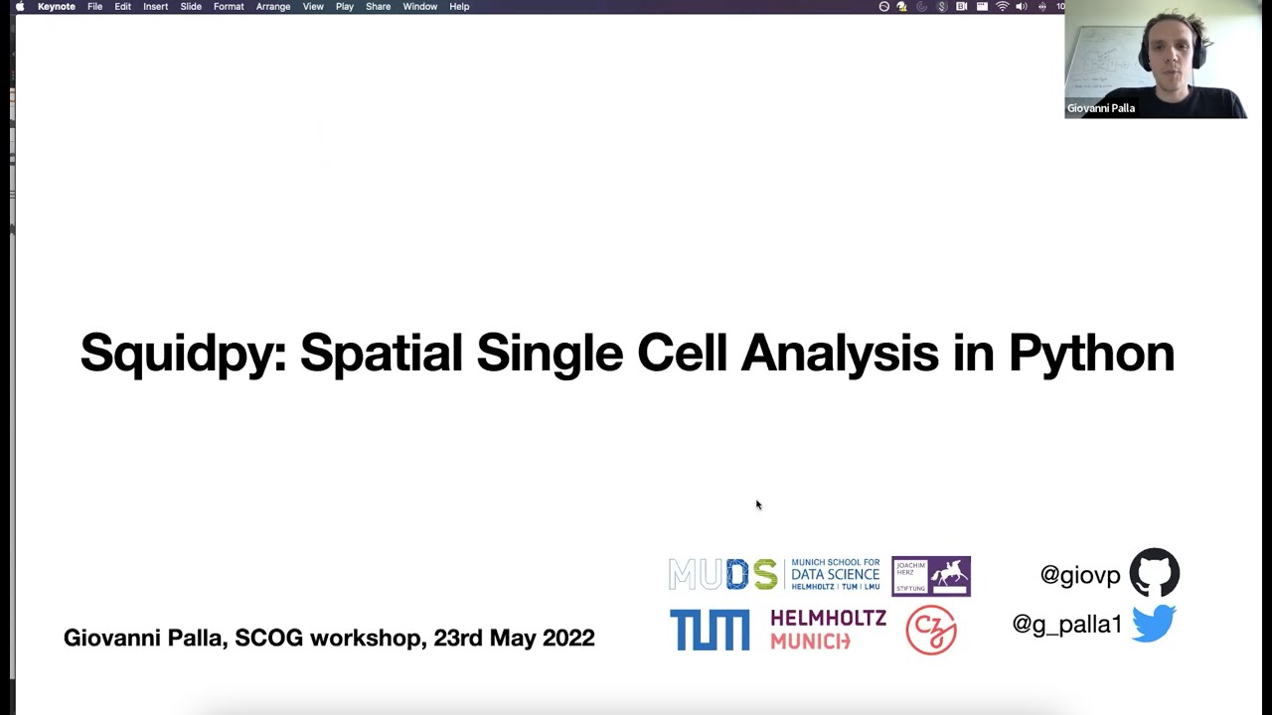Open the Keynote application menu
The image size is (1272, 715).
57,6
